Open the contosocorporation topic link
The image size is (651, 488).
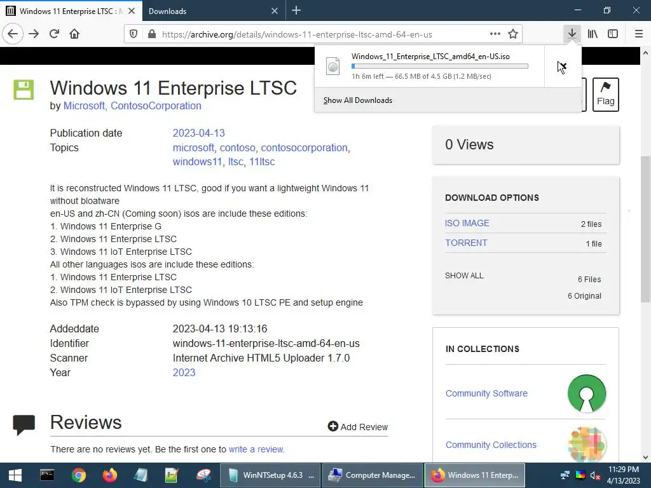[x=304, y=147]
